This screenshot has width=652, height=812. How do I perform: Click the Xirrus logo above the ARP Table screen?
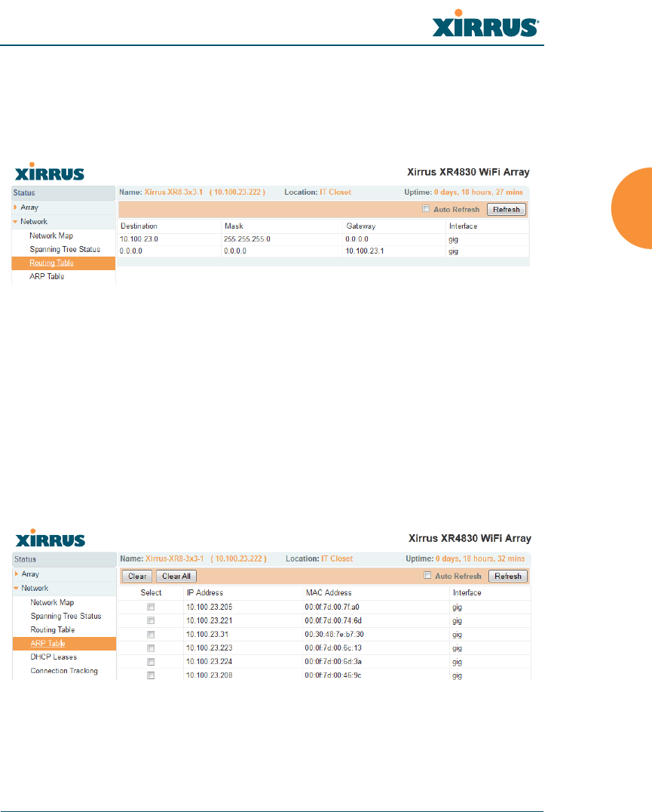[x=51, y=538]
